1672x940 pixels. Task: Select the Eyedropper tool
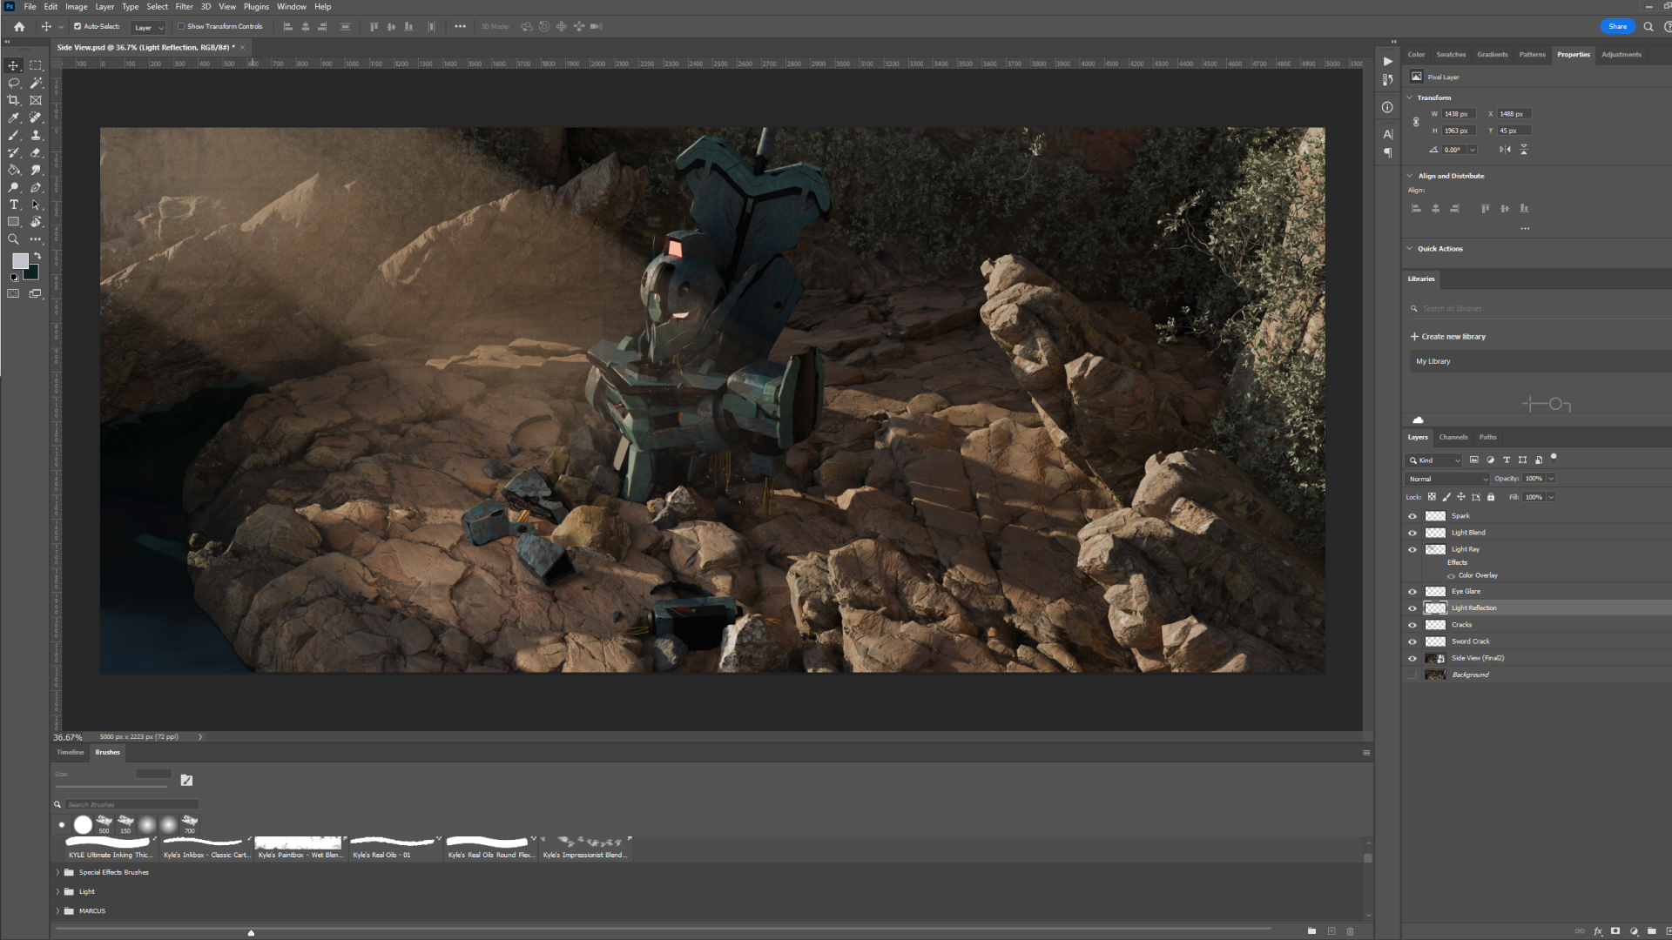[x=14, y=117]
